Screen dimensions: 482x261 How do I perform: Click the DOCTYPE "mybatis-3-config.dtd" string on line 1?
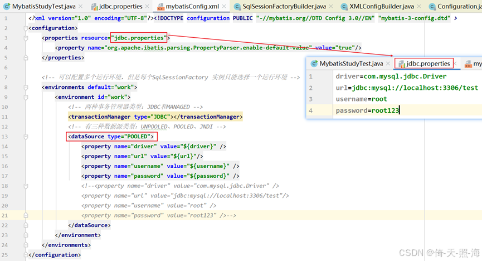click(414, 18)
